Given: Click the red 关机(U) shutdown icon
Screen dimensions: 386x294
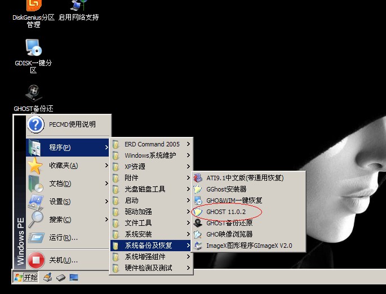Looking at the screenshot, I should pyautogui.click(x=36, y=260).
